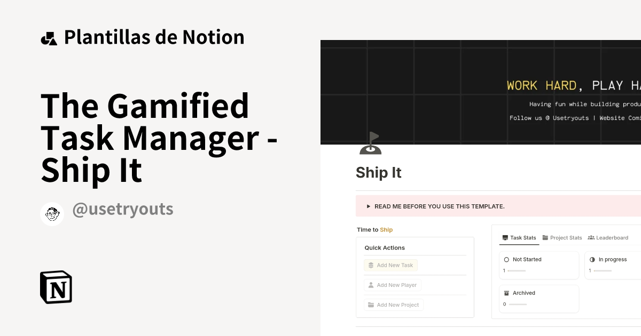Image resolution: width=641 pixels, height=336 pixels.
Task: Click the Not Started status circle
Action: click(x=506, y=259)
